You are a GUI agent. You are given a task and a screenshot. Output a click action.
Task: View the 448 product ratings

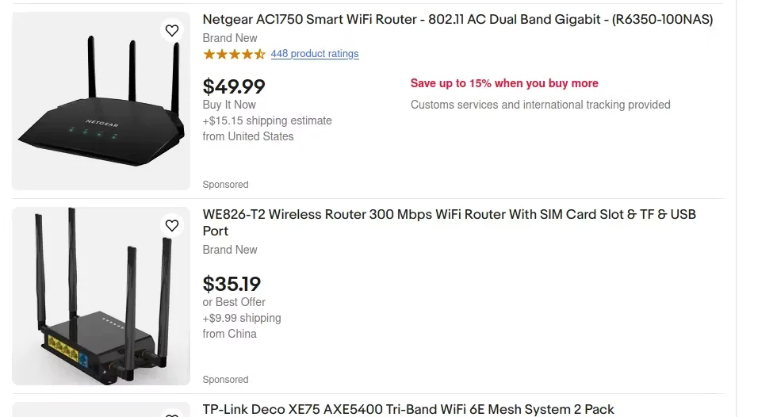(315, 54)
